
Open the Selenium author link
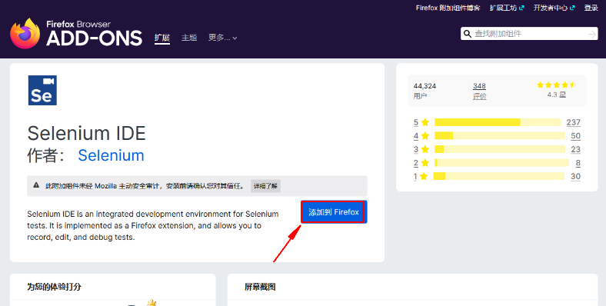tap(111, 155)
